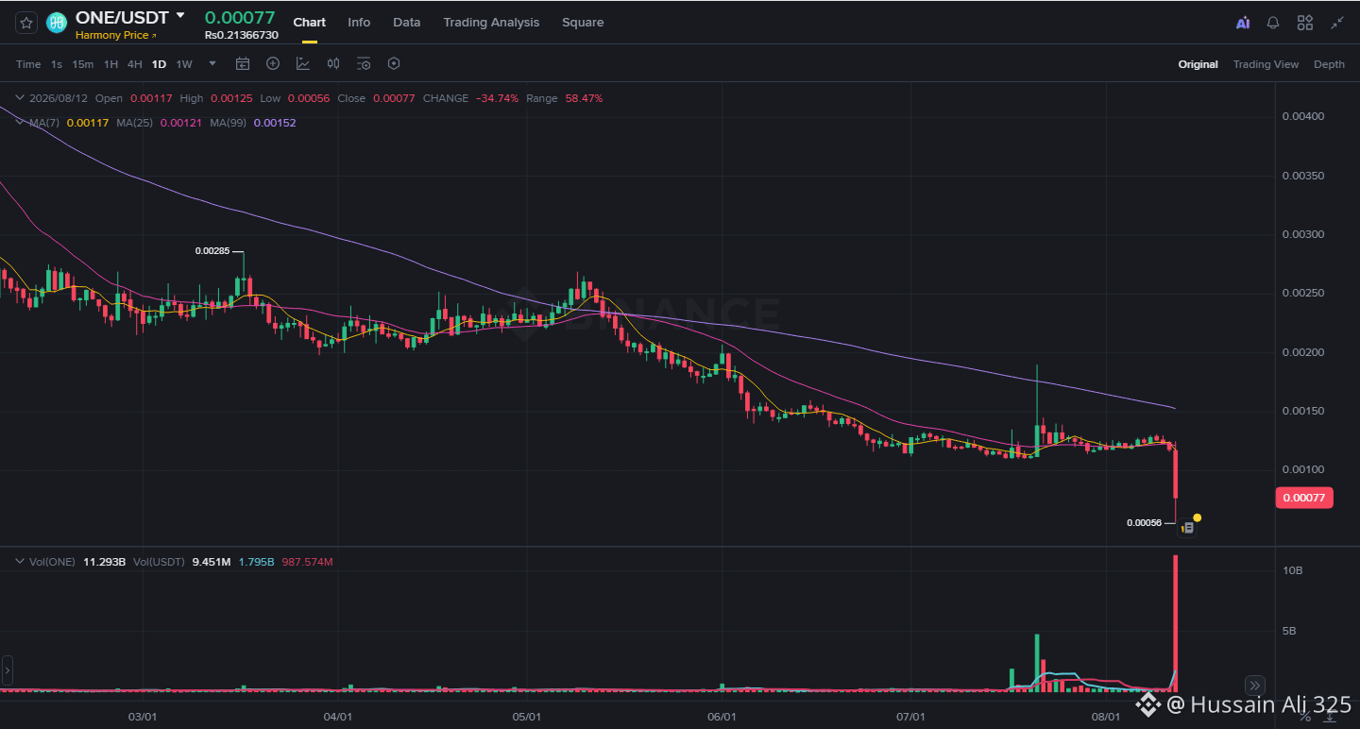Click the MA(7) indicator label
The image size is (1360, 729).
(44, 123)
